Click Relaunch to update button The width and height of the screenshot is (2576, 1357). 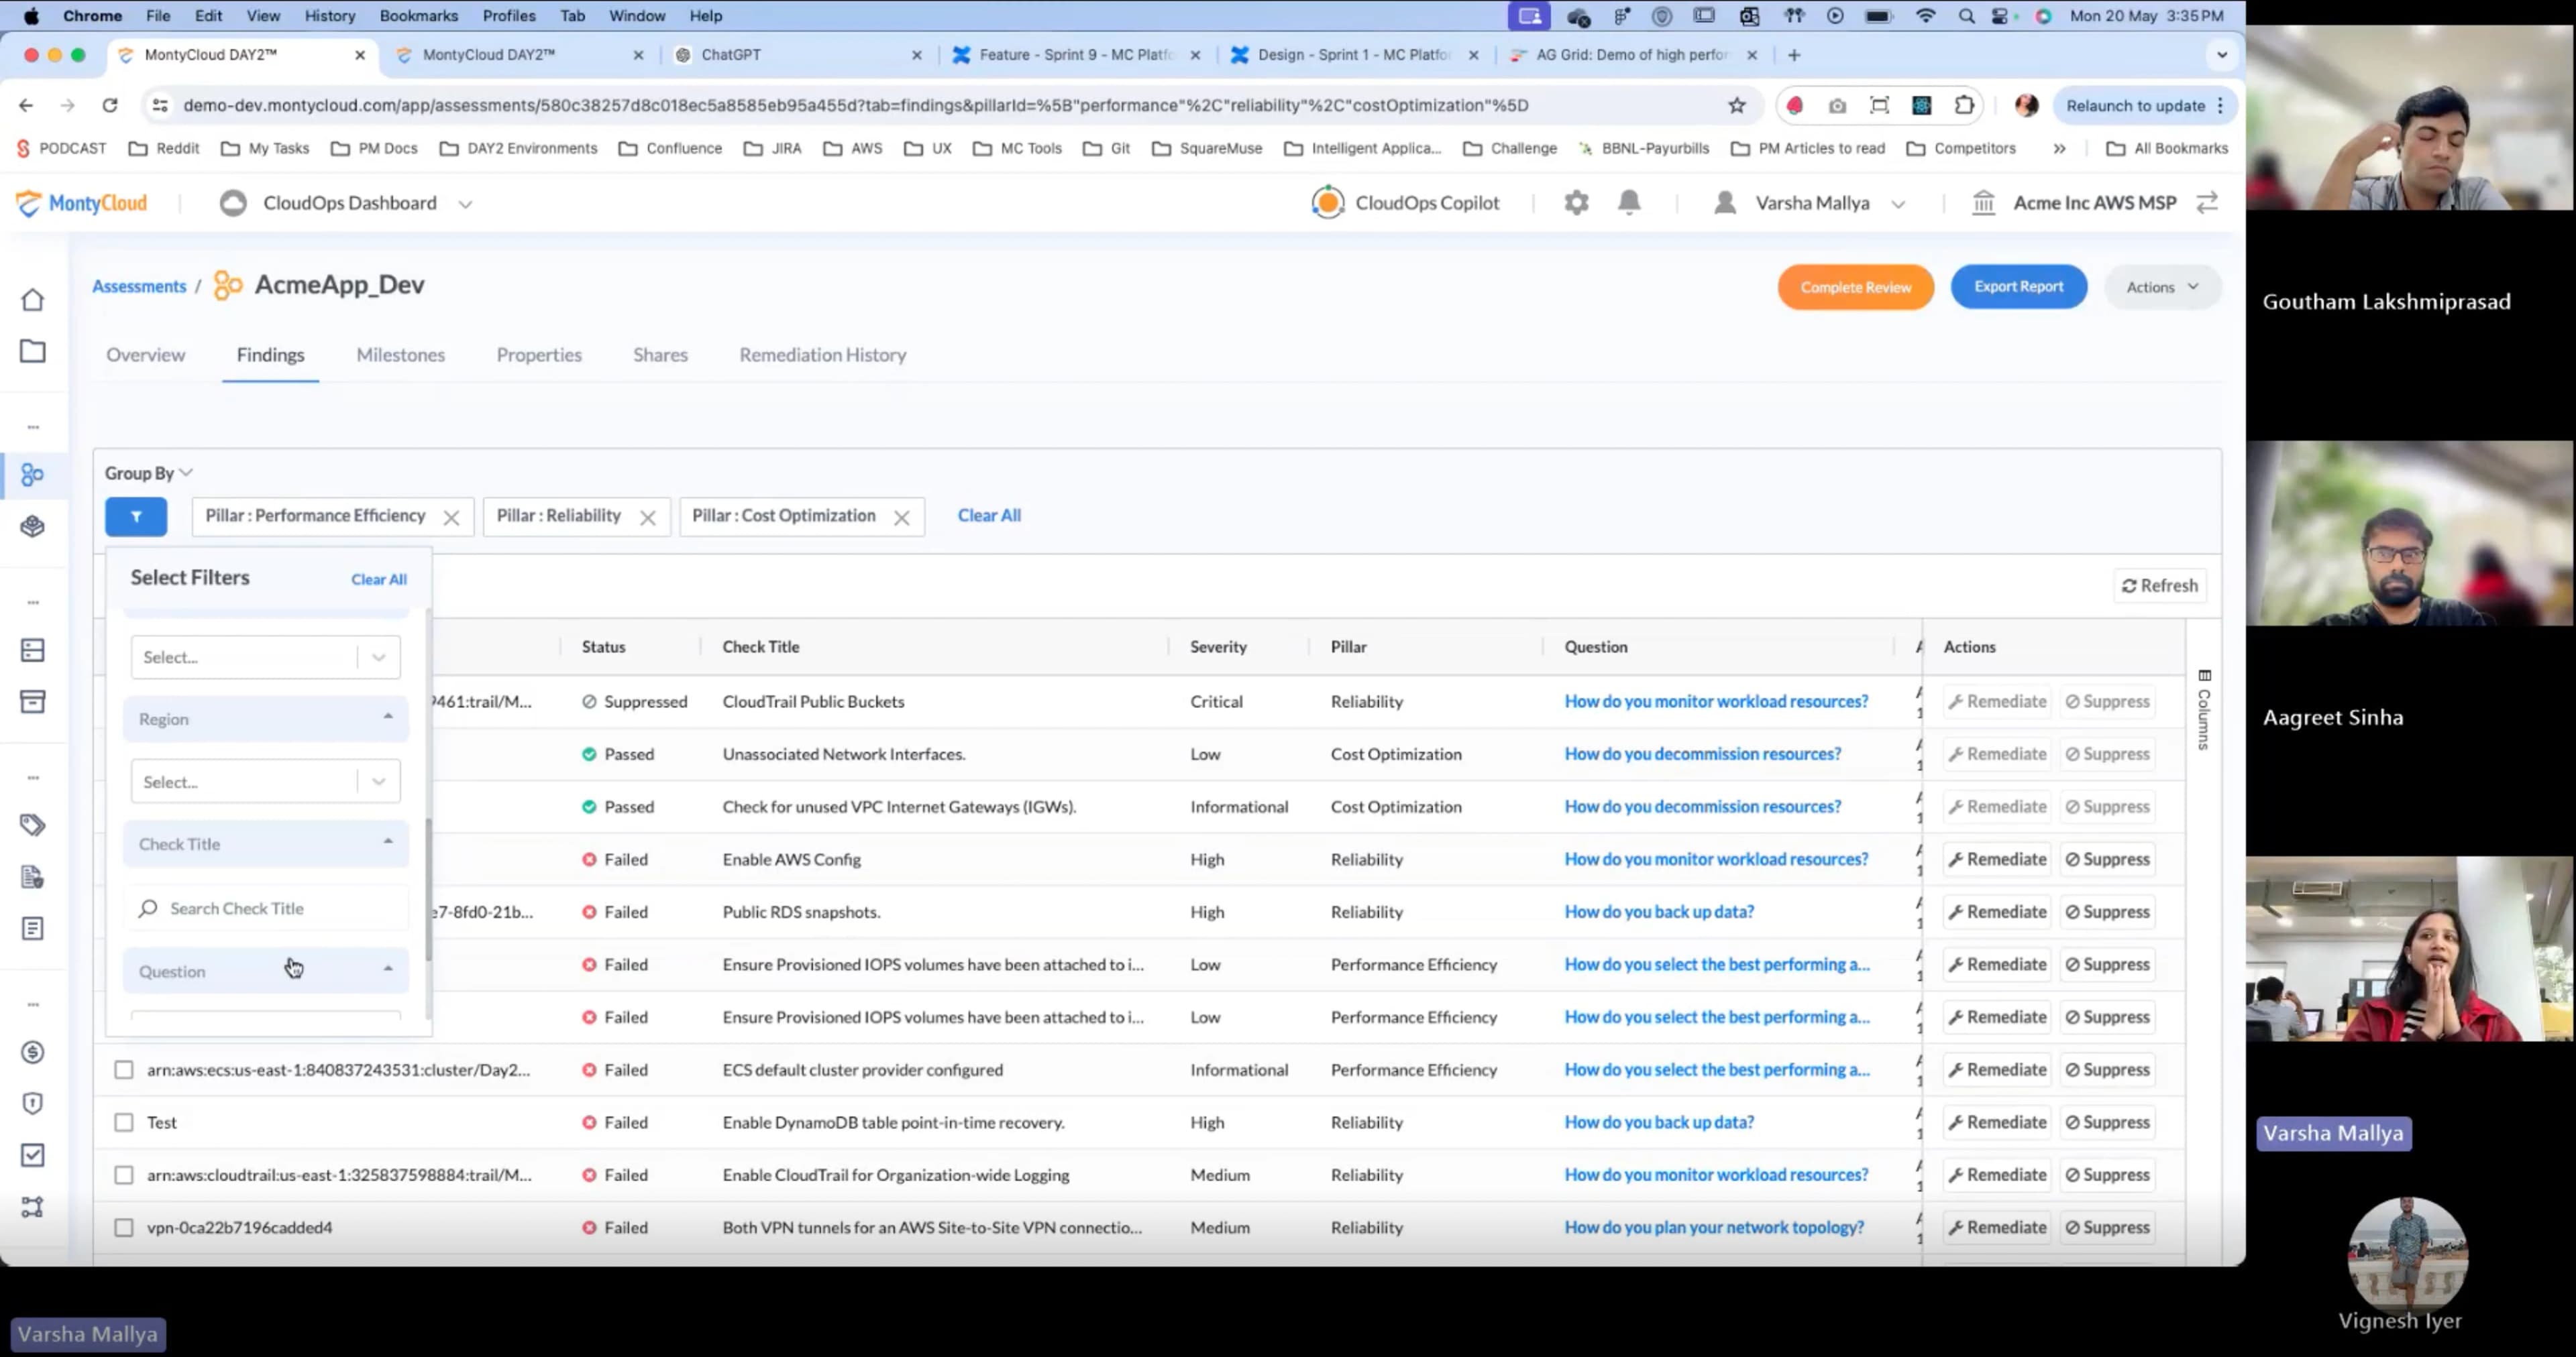tap(2144, 106)
